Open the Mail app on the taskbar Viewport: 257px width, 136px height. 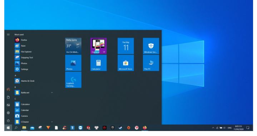[32, 128]
